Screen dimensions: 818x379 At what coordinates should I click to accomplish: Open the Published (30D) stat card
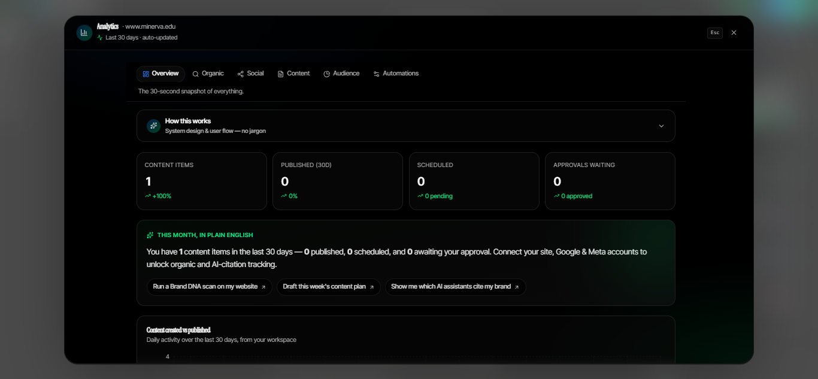coord(338,181)
